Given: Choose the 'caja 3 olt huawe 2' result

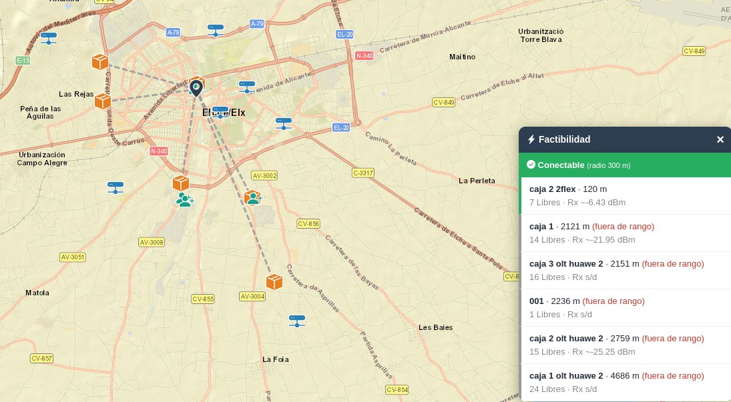Looking at the screenshot, I should [625, 270].
